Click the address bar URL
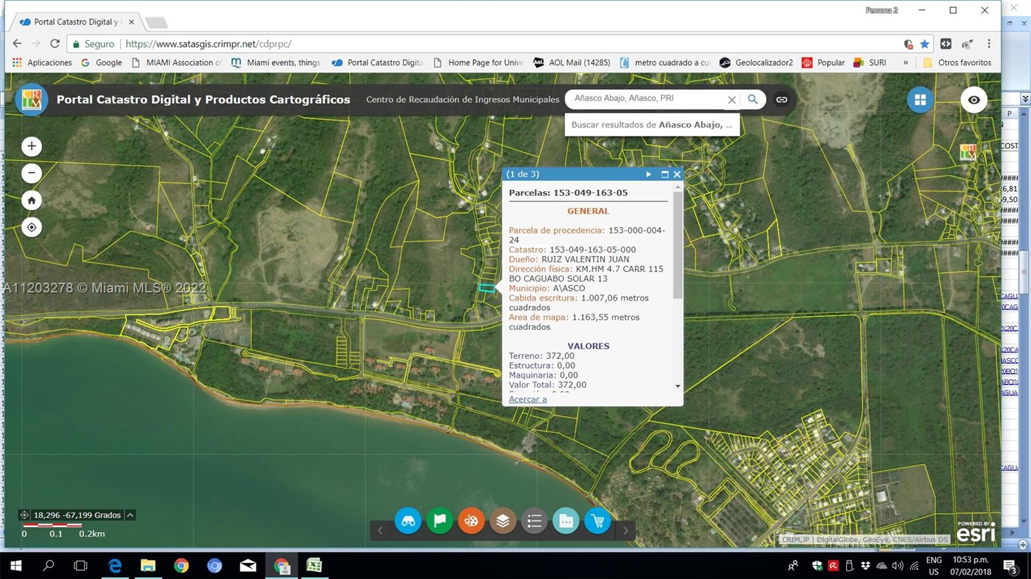The height and width of the screenshot is (579, 1031). [208, 44]
